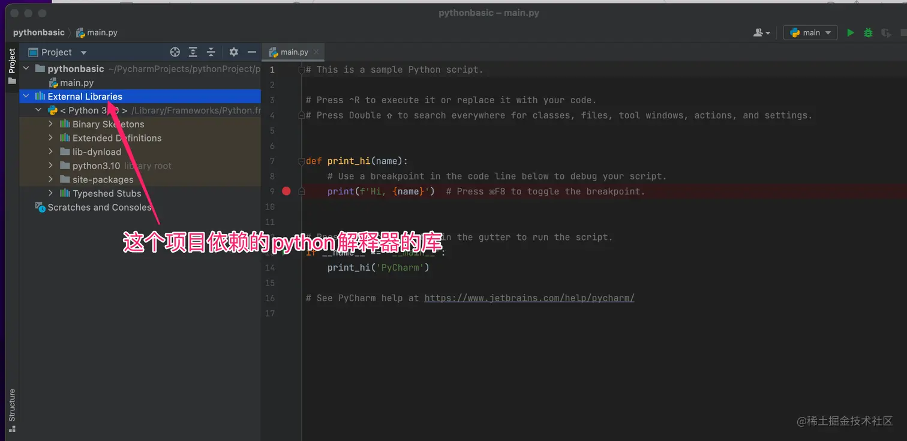The image size is (907, 441).
Task: Click python3.10 library root folder icon
Action: [65, 166]
